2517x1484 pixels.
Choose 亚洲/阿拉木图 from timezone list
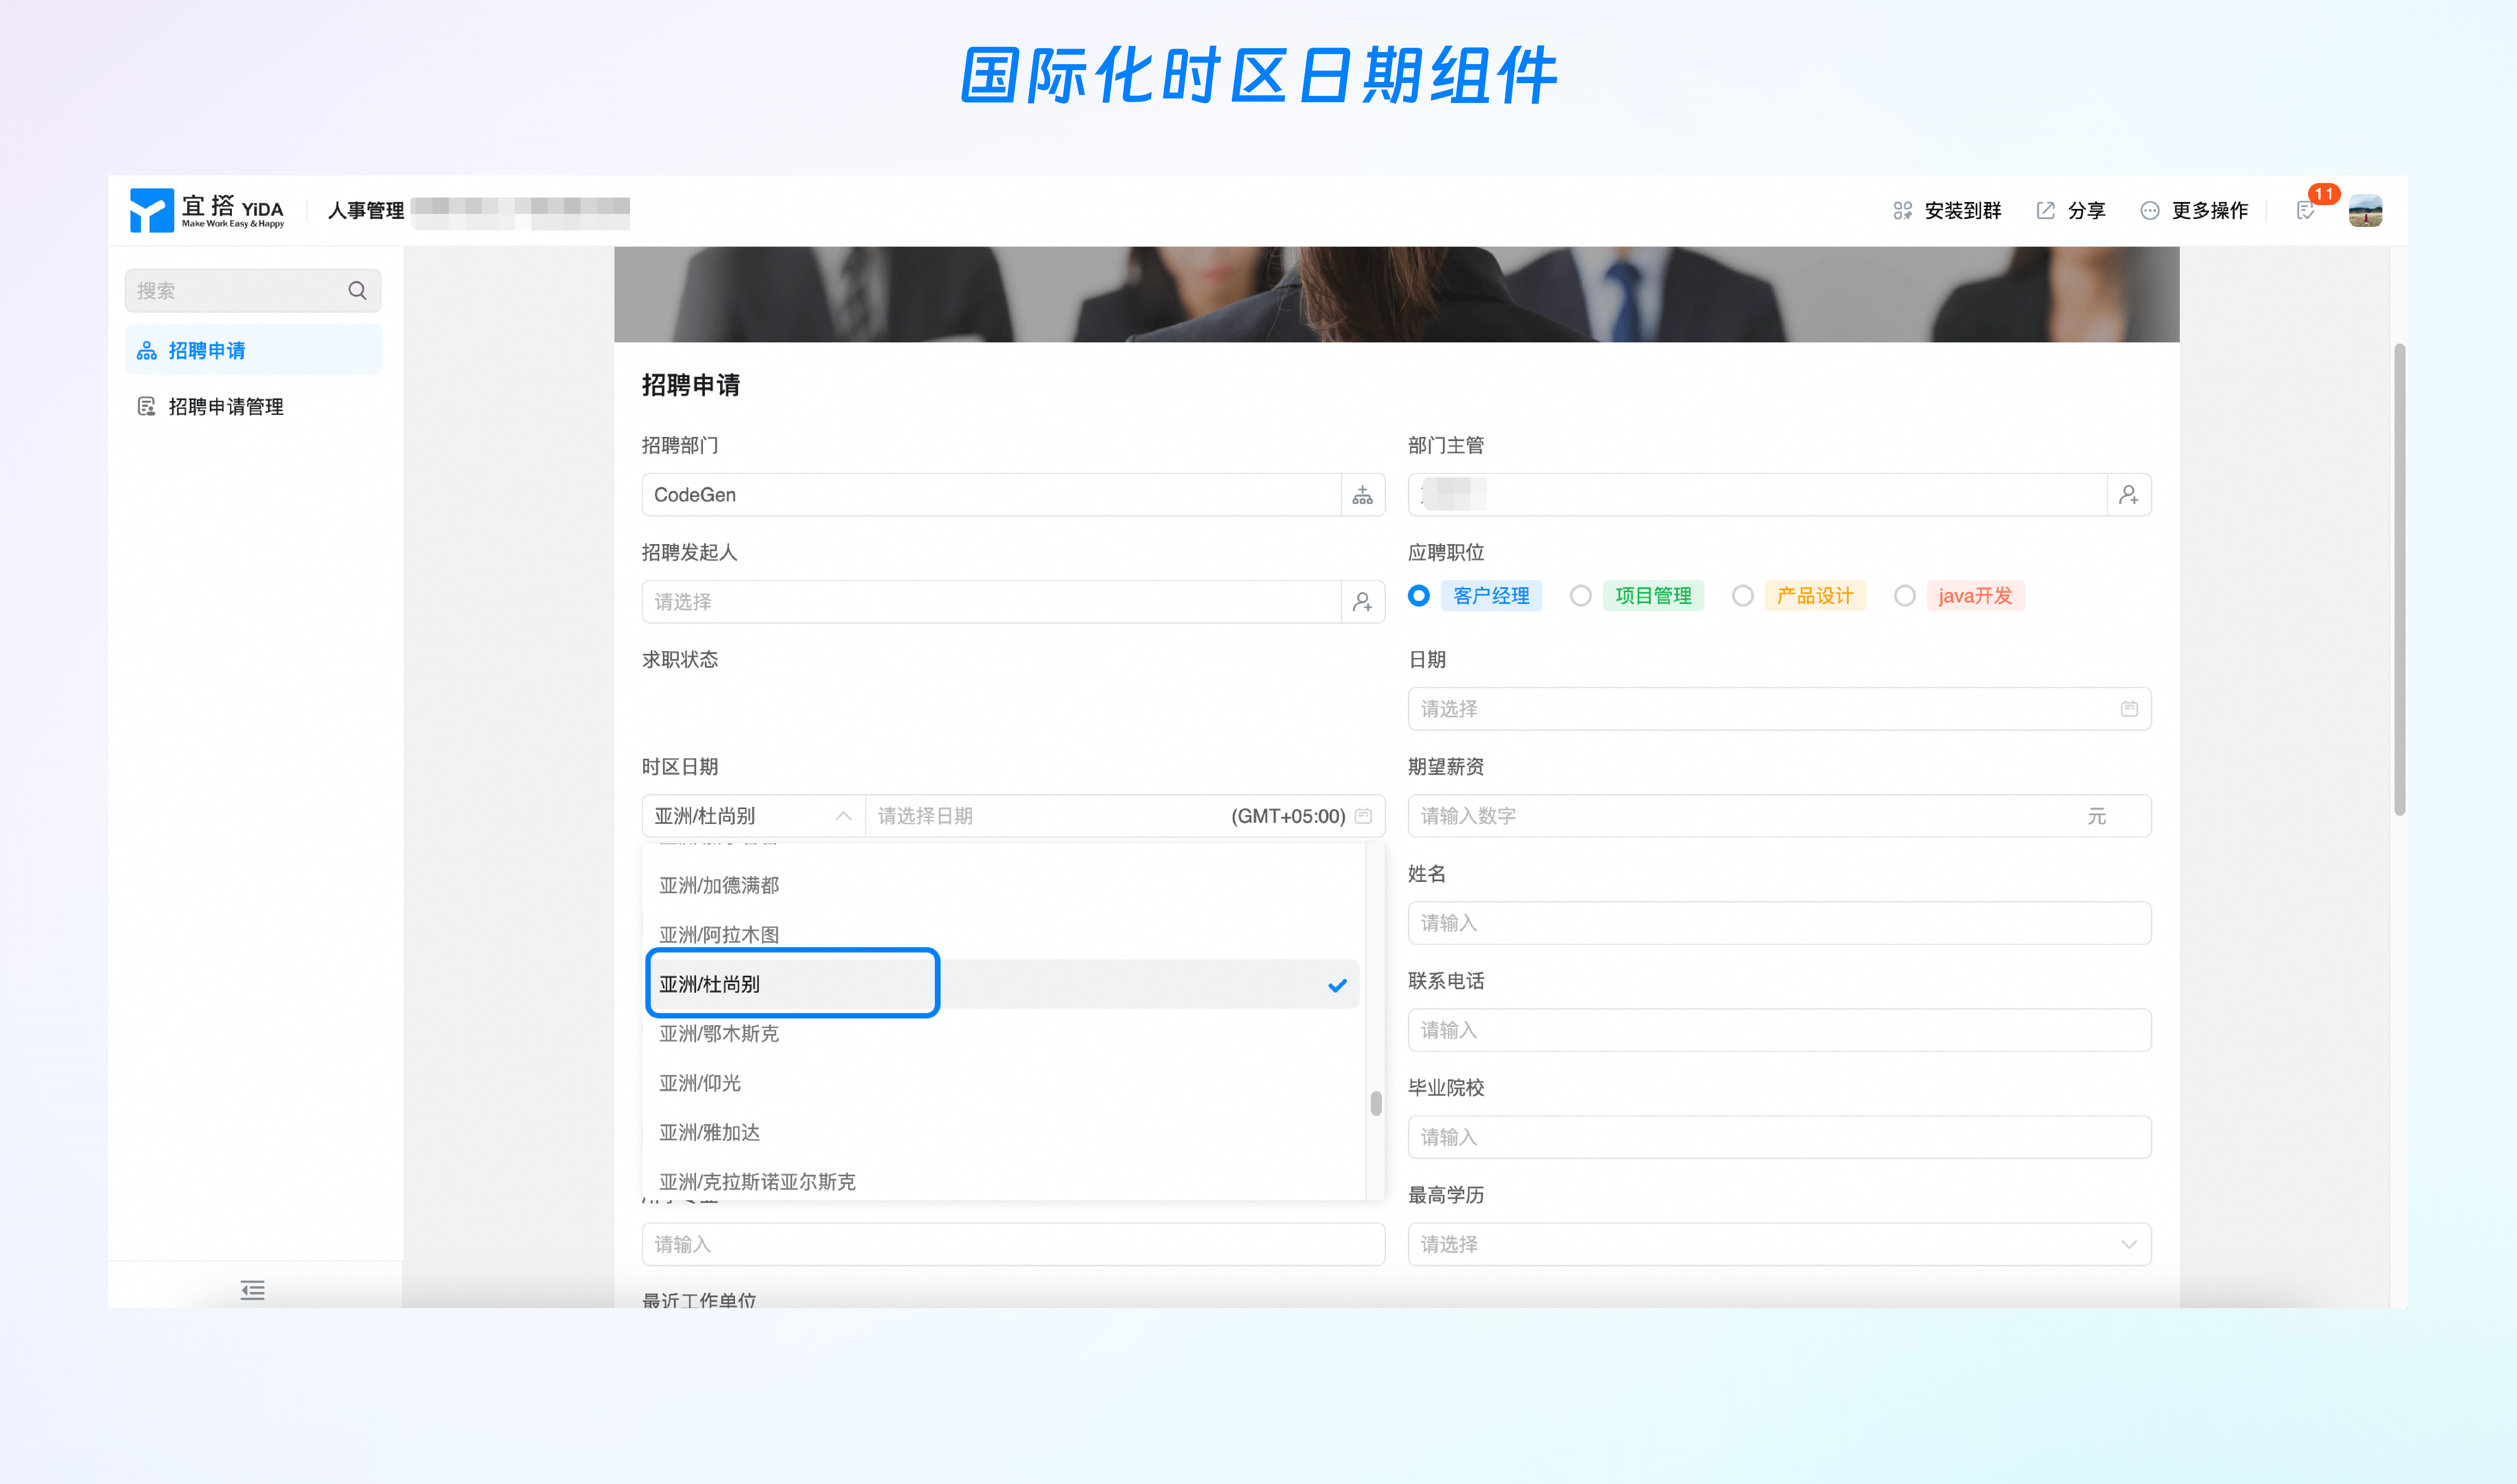(1004, 935)
